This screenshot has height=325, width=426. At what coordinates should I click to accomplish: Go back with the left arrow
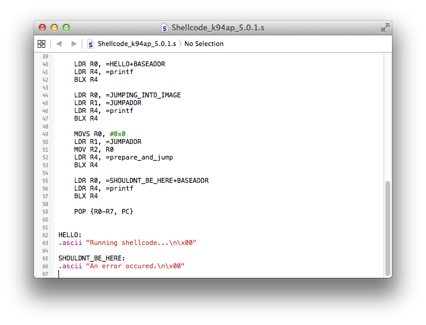click(59, 44)
